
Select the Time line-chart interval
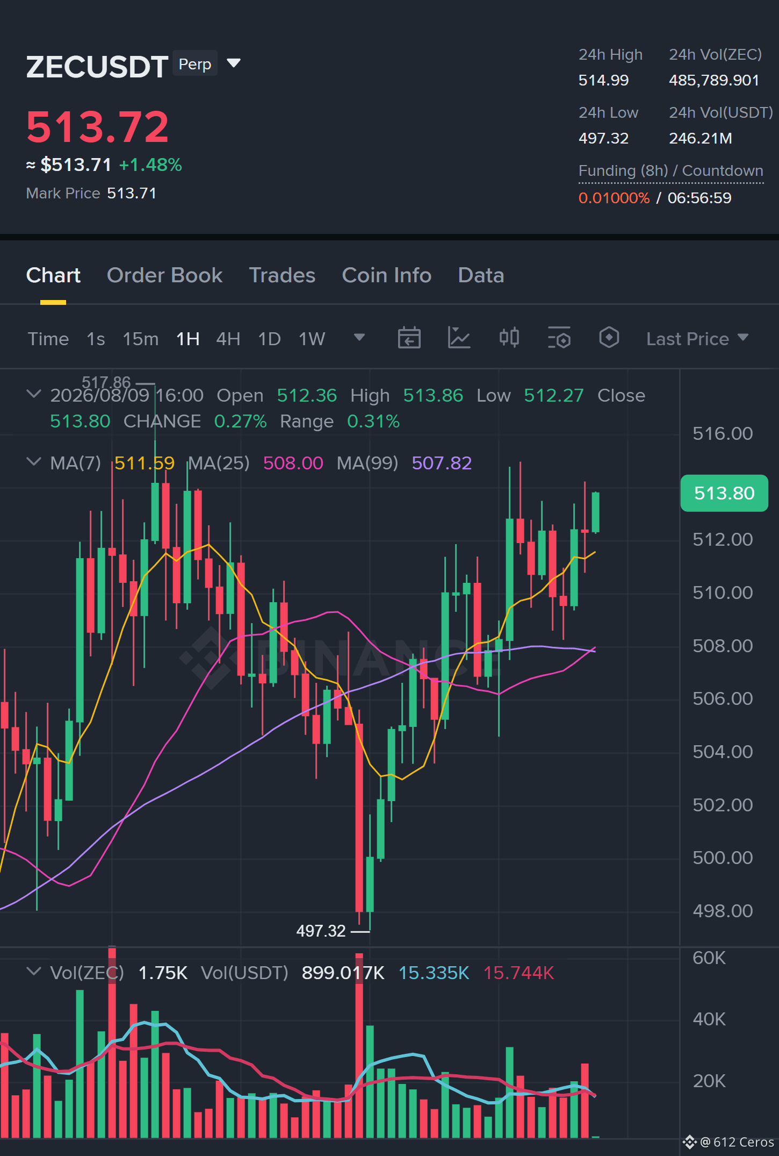(48, 339)
